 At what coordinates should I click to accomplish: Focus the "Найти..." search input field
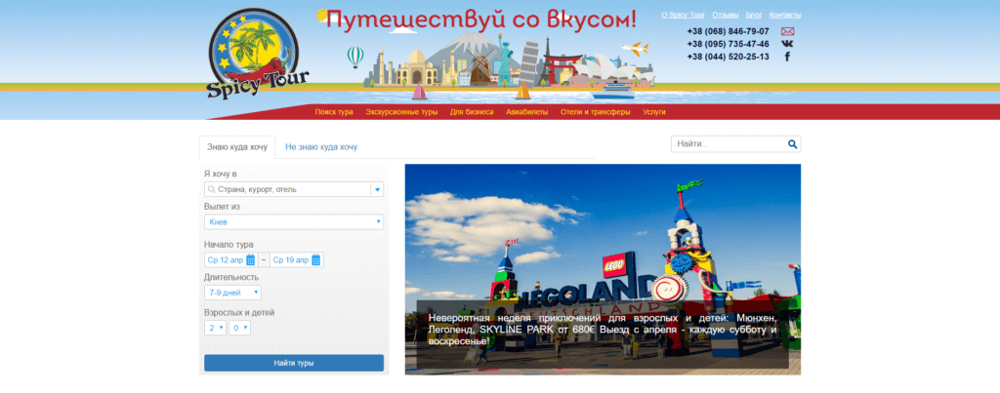[x=728, y=144]
